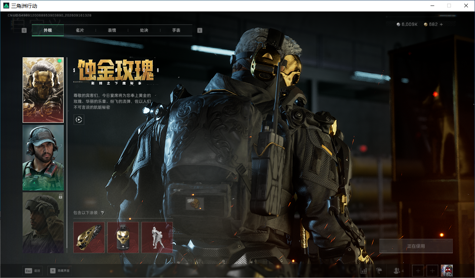Click the H 隐藏界面 button
The height and width of the screenshot is (278, 475).
(60, 271)
